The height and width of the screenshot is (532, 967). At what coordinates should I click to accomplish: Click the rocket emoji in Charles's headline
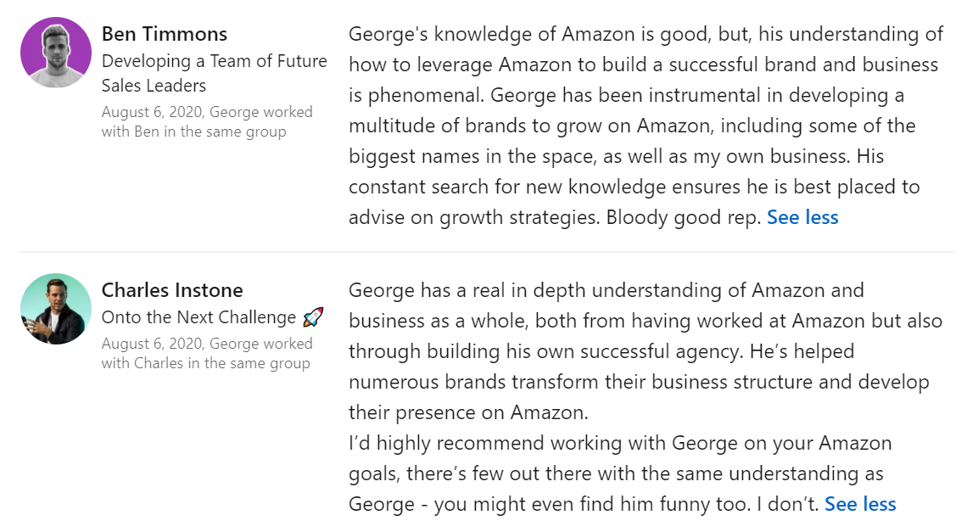pos(313,317)
